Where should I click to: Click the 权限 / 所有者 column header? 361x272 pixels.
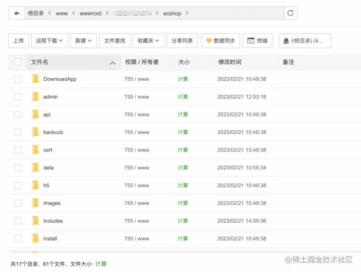[x=142, y=62]
